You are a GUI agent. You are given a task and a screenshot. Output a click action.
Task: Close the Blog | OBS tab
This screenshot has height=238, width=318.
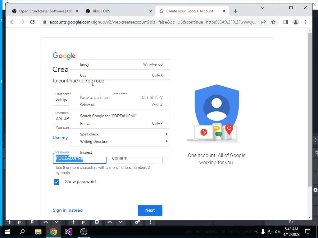click(151, 11)
